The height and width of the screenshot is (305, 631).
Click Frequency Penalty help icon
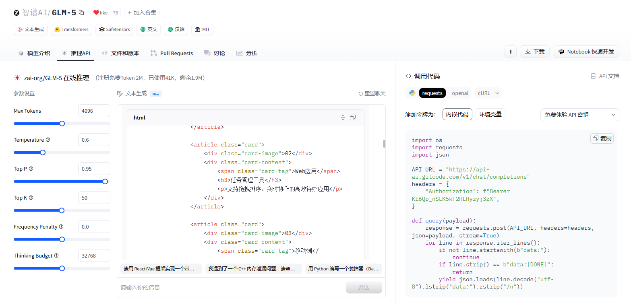point(61,227)
